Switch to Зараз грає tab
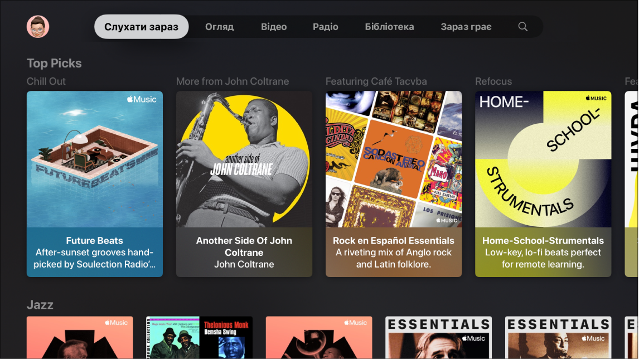The width and height of the screenshot is (639, 359). 466,27
